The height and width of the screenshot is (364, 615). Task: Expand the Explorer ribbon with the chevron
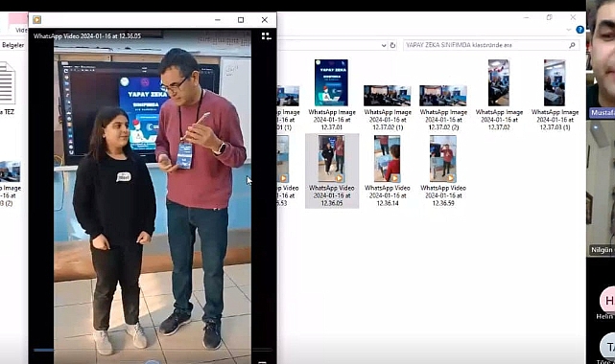(569, 30)
